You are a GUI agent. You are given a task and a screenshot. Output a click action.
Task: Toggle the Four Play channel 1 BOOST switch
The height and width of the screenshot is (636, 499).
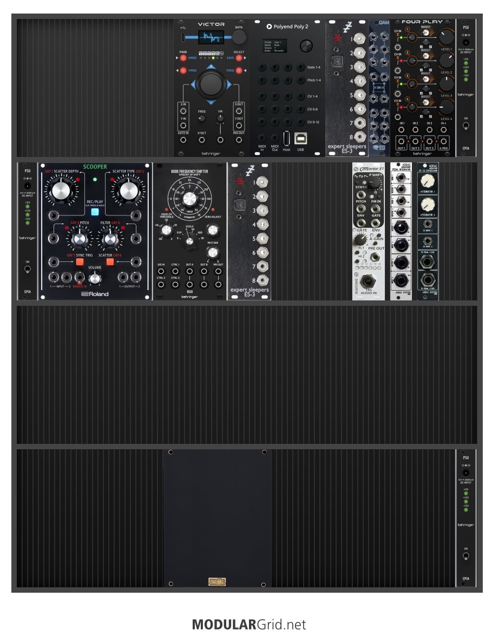click(x=426, y=32)
